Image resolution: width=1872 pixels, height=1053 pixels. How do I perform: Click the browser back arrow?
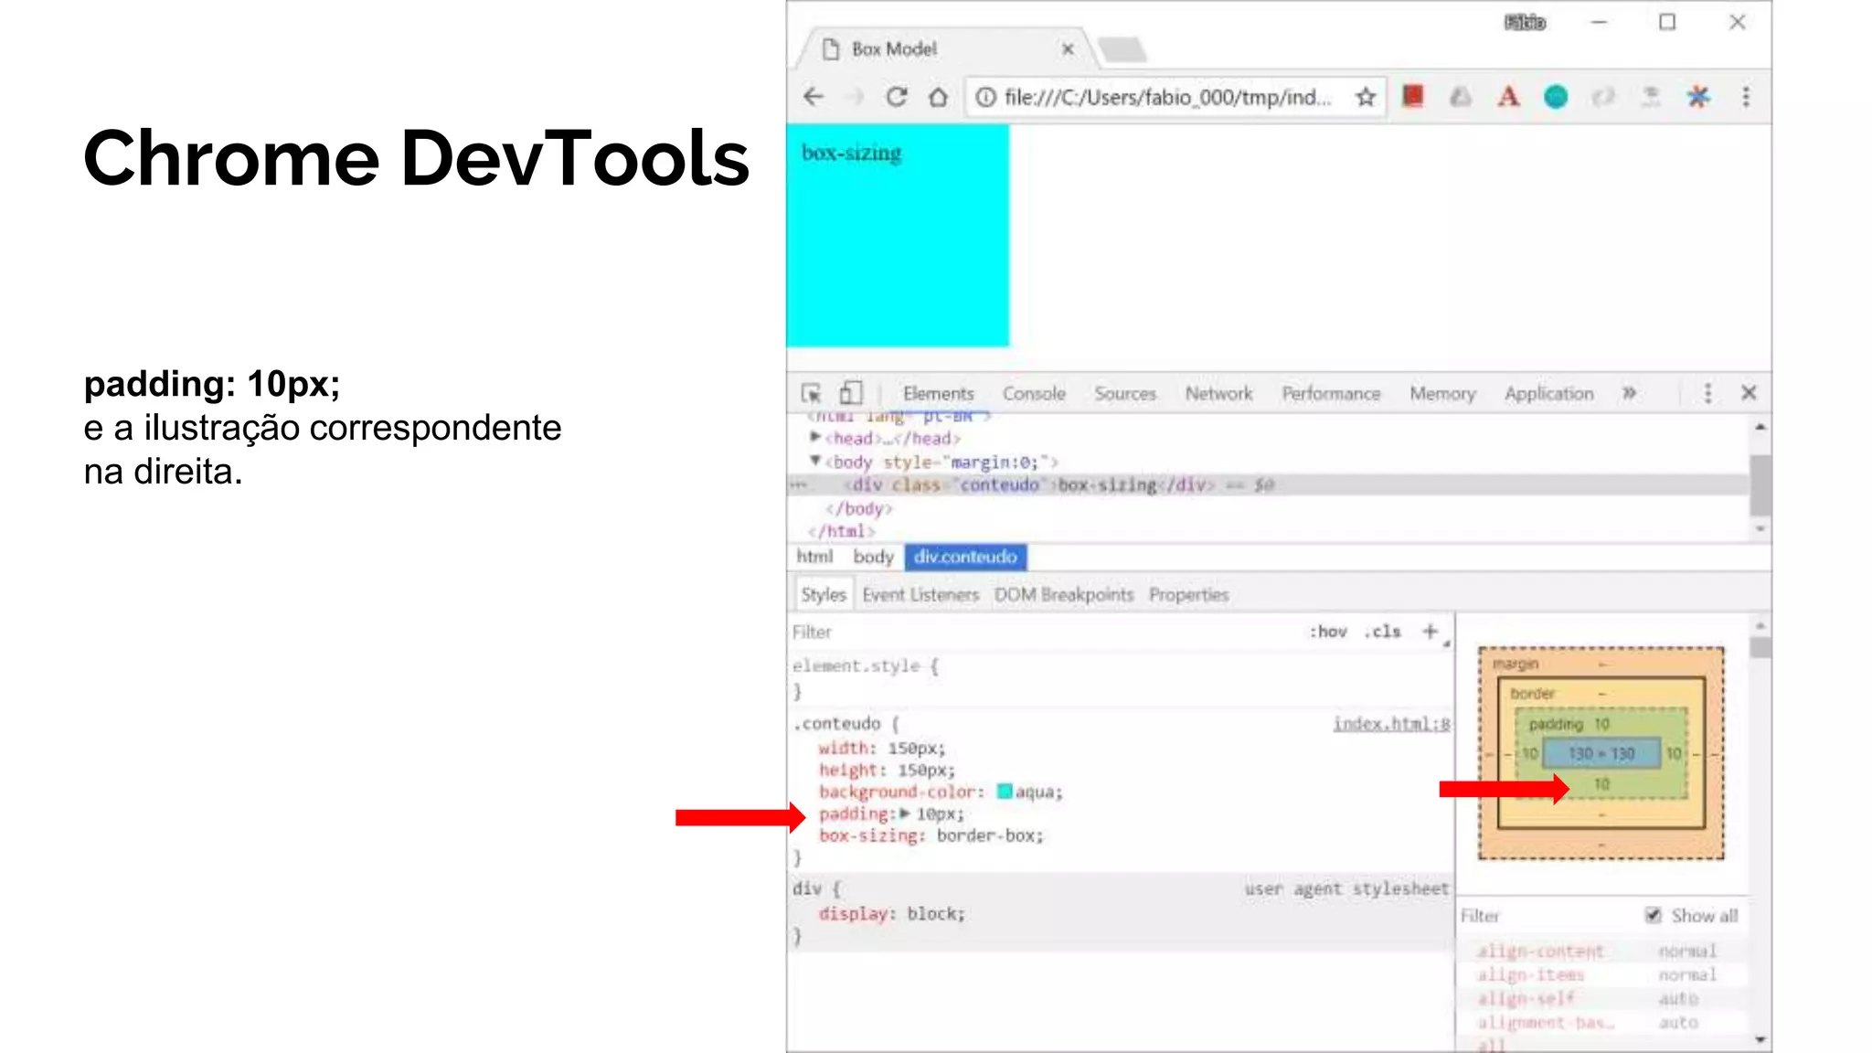coord(814,97)
